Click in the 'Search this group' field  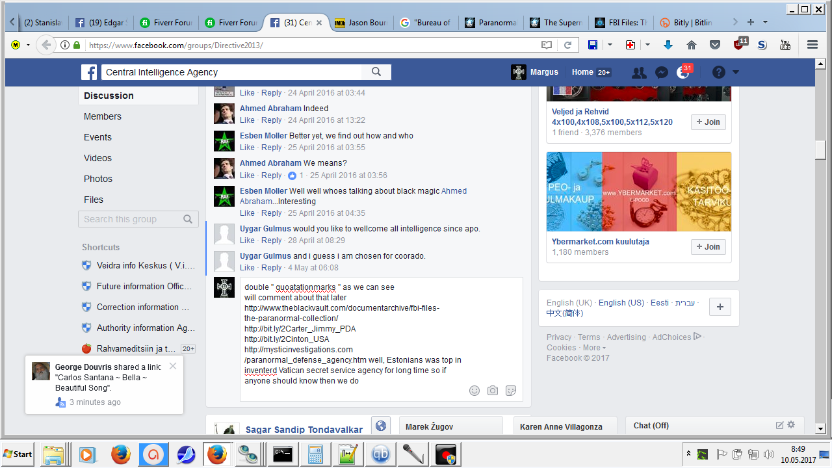coord(138,219)
